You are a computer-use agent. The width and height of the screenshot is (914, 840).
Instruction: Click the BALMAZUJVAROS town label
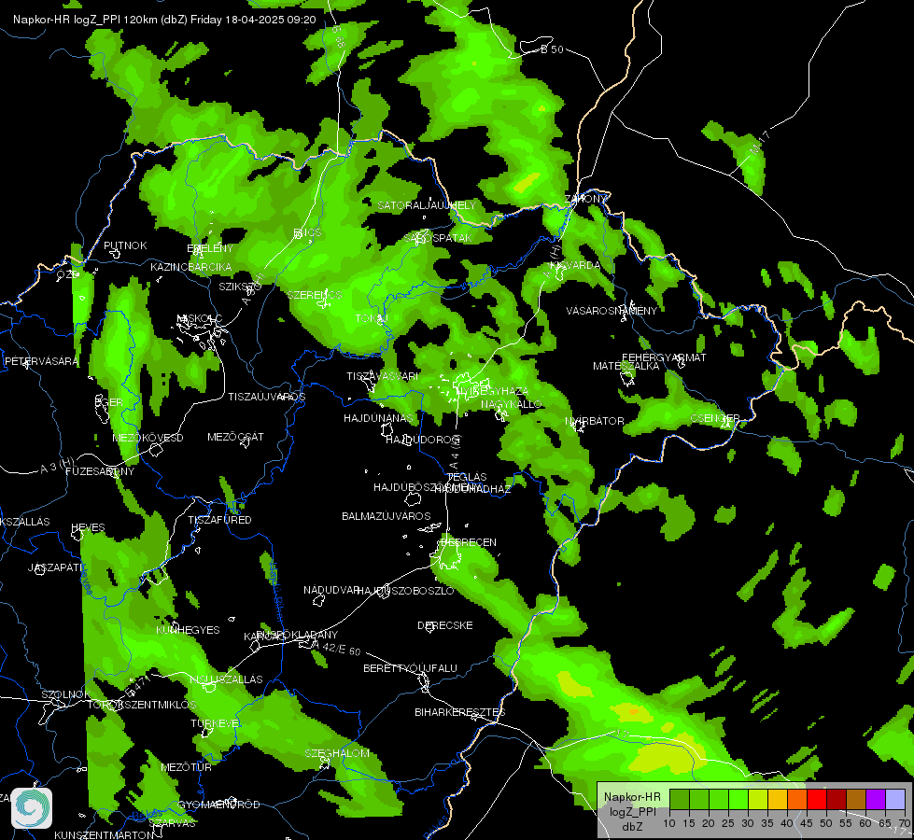tap(386, 516)
